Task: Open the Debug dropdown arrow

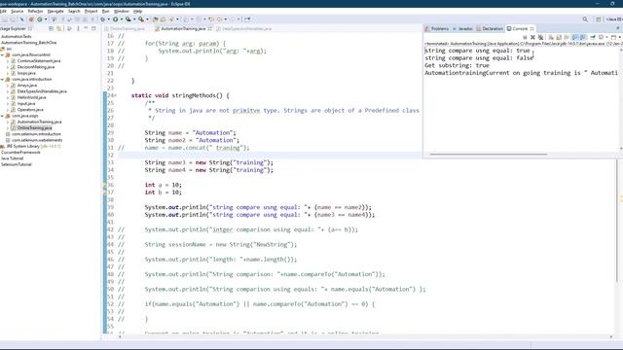Action: [108, 19]
